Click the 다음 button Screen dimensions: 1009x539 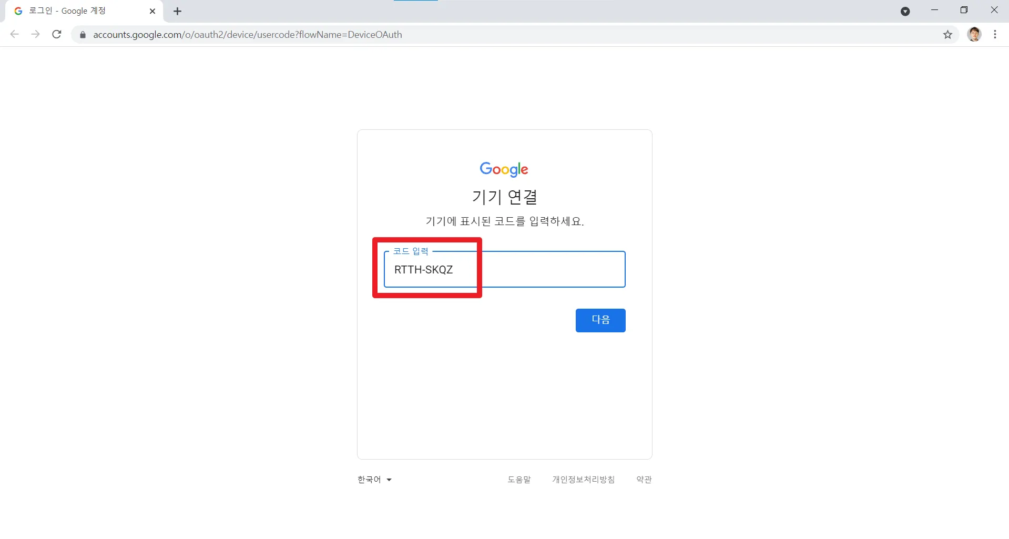tap(600, 320)
